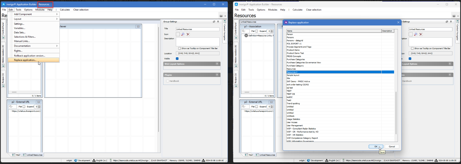Click the print icon in the left window toolbar
The width and height of the screenshot is (461, 164).
click(x=221, y=16)
